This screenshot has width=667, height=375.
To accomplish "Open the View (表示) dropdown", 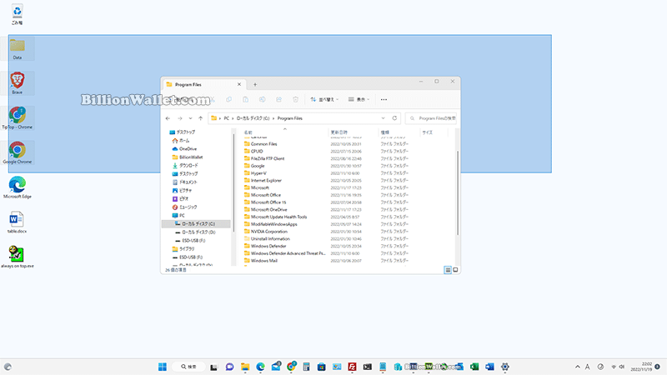I will click(x=359, y=99).
